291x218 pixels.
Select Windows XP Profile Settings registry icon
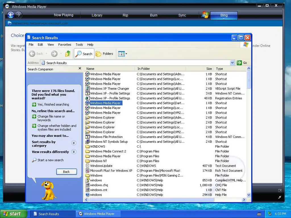87,98
